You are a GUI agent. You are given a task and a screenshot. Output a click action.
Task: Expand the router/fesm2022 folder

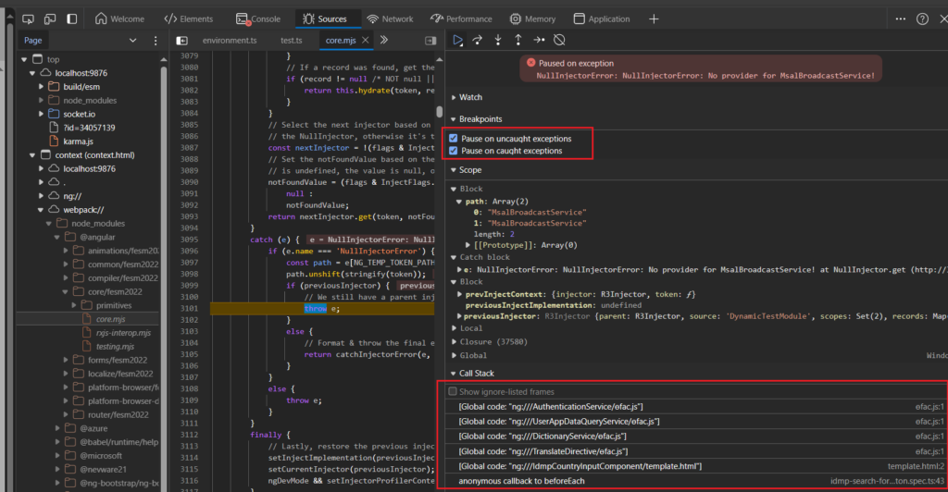[66, 414]
